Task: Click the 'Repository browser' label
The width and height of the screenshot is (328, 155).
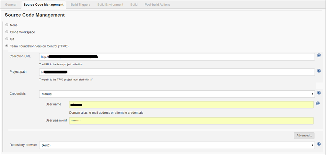Action: pyautogui.click(x=23, y=145)
